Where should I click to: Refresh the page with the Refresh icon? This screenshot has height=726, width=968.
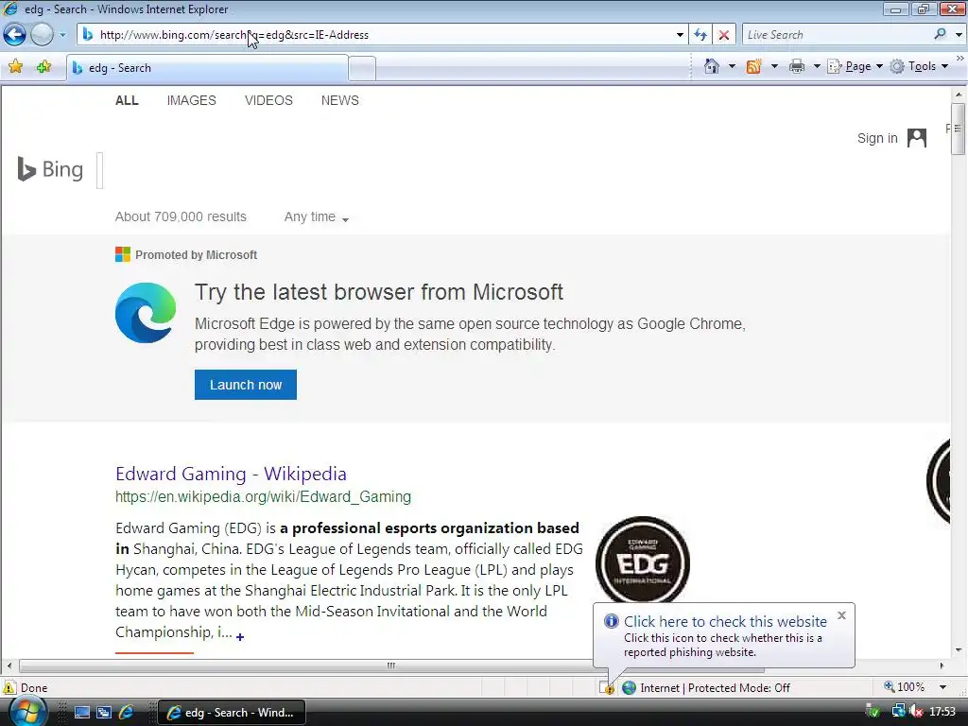700,35
